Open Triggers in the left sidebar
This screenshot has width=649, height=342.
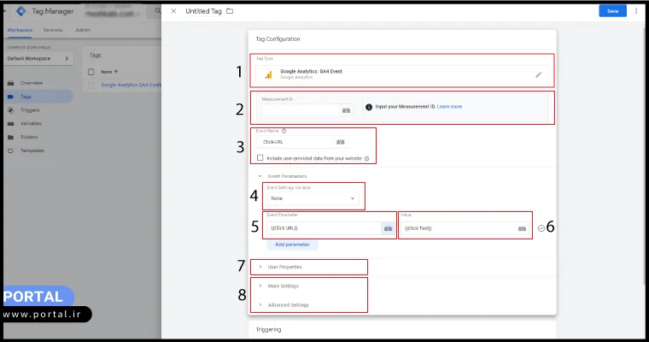(x=30, y=110)
